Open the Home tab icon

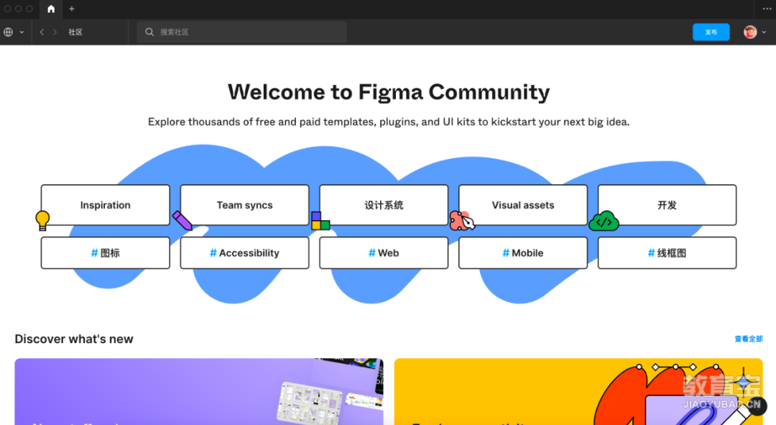point(51,9)
